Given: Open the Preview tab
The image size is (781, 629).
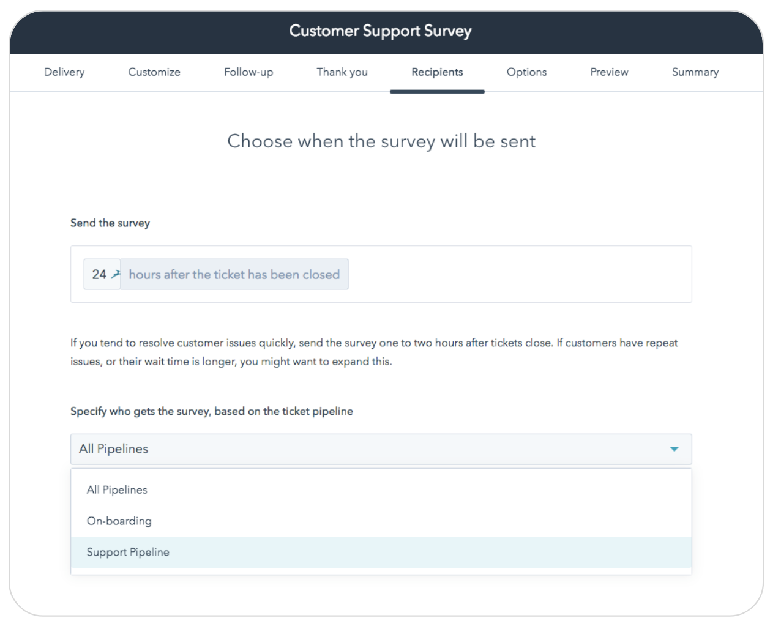Looking at the screenshot, I should pos(609,72).
